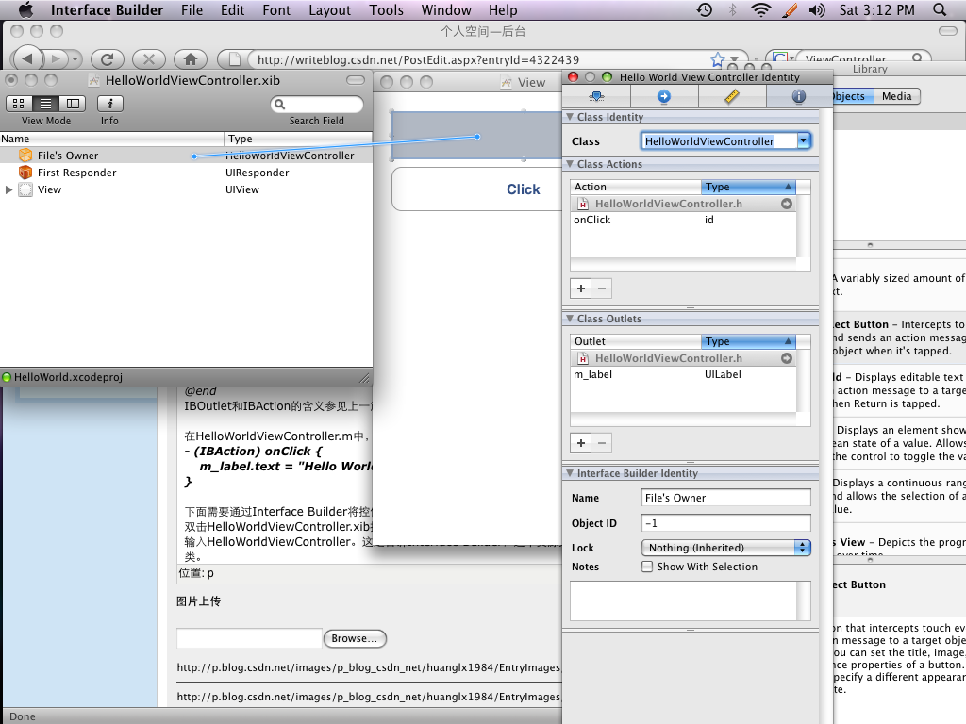Select the First Responder object icon

click(x=25, y=173)
